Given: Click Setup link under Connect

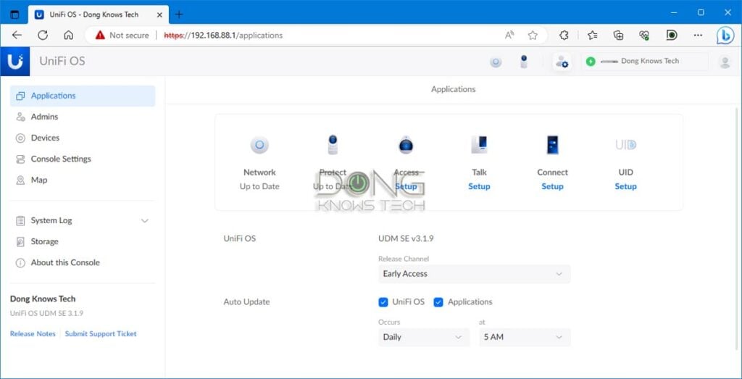Looking at the screenshot, I should click(x=552, y=186).
